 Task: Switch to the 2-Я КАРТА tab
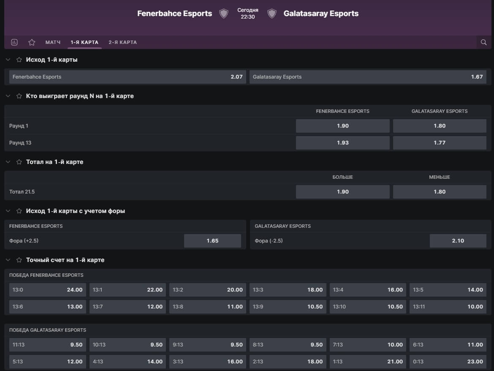[x=122, y=42]
